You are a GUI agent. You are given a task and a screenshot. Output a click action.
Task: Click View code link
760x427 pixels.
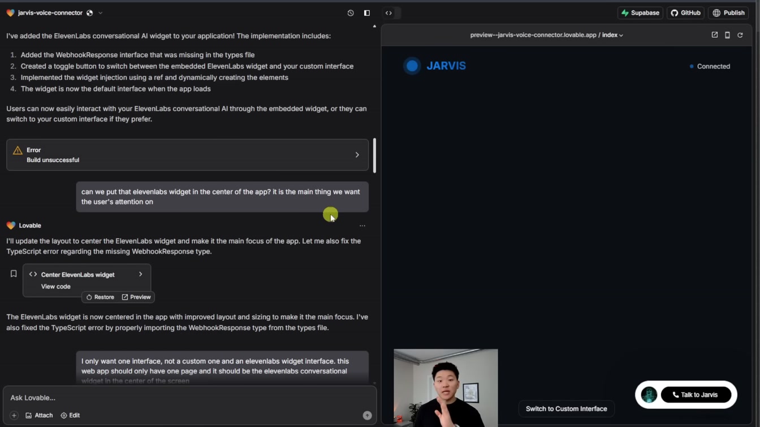[x=56, y=286]
